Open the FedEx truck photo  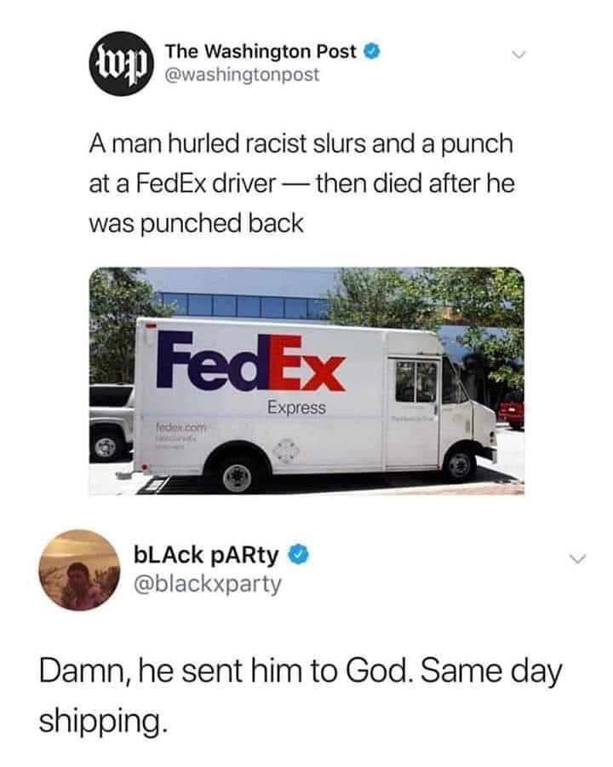coord(306,382)
